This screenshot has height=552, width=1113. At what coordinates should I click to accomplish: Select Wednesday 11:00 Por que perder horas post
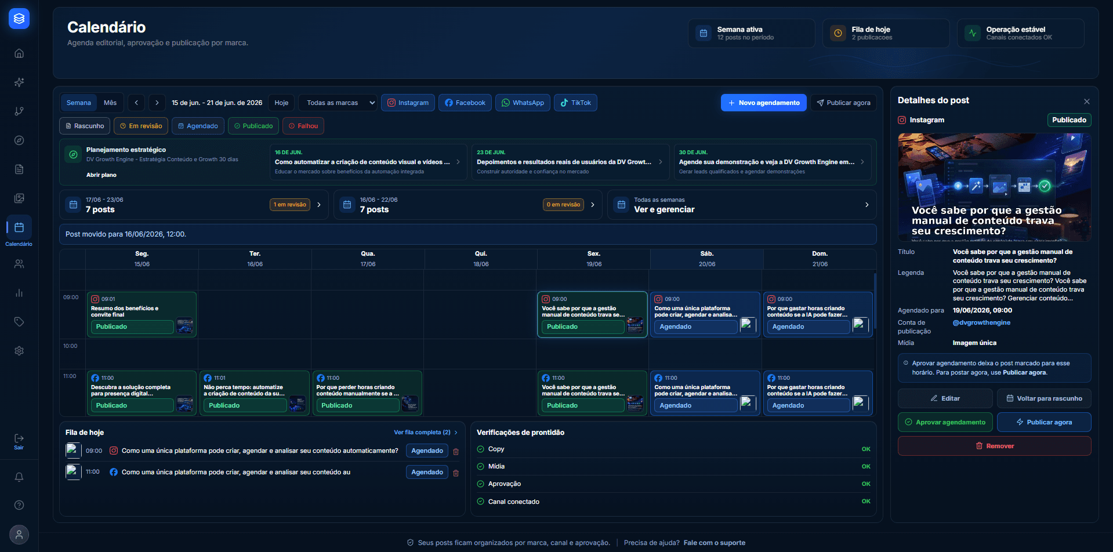[367, 393]
